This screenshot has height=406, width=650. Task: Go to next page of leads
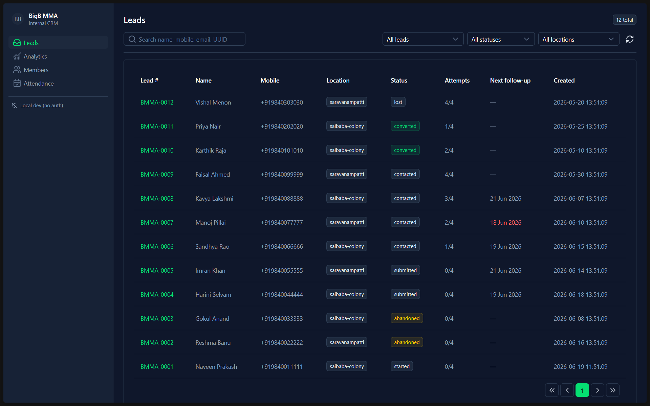click(x=598, y=390)
